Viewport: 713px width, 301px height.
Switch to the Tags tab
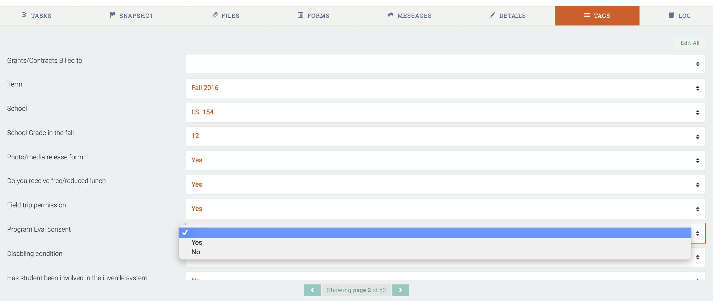click(597, 16)
